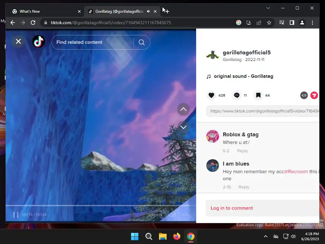Launch Firefox from taskbar
This screenshot has width=325, height=244.
[x=177, y=236]
